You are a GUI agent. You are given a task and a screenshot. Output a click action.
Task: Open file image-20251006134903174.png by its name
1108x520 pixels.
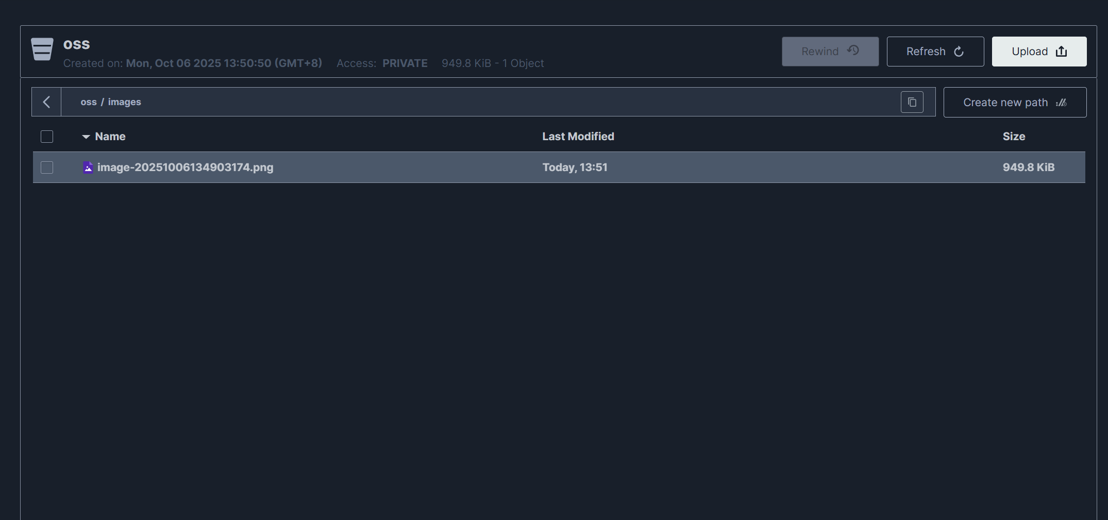pos(185,167)
